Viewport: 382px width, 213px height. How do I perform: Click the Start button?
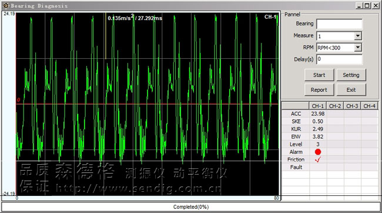[x=319, y=75]
